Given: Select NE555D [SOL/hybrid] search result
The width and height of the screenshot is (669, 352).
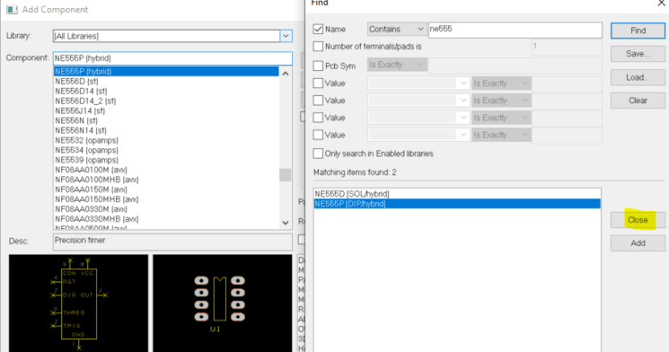Looking at the screenshot, I should 457,193.
